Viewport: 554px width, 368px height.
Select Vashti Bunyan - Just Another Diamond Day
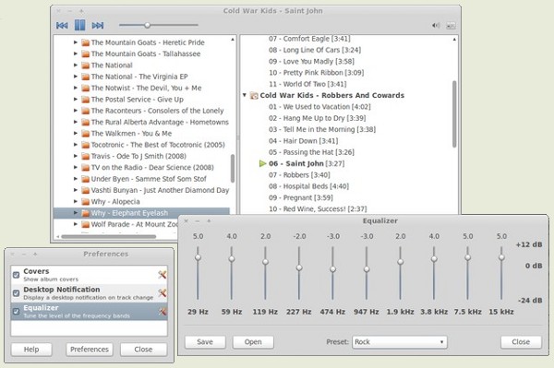click(x=160, y=190)
